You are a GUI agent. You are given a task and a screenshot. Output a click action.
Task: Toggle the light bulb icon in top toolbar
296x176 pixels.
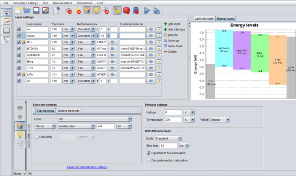click(x=96, y=11)
